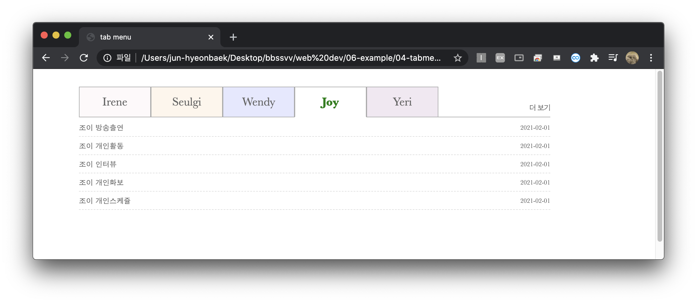The width and height of the screenshot is (697, 303).
Task: Reload the current page
Action: click(84, 58)
